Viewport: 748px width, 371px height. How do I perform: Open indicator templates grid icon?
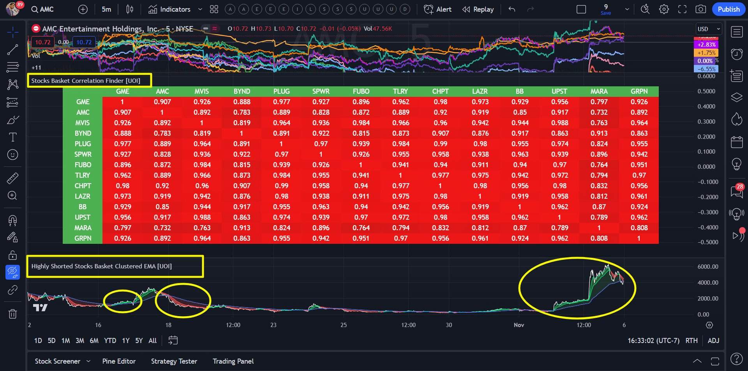214,9
